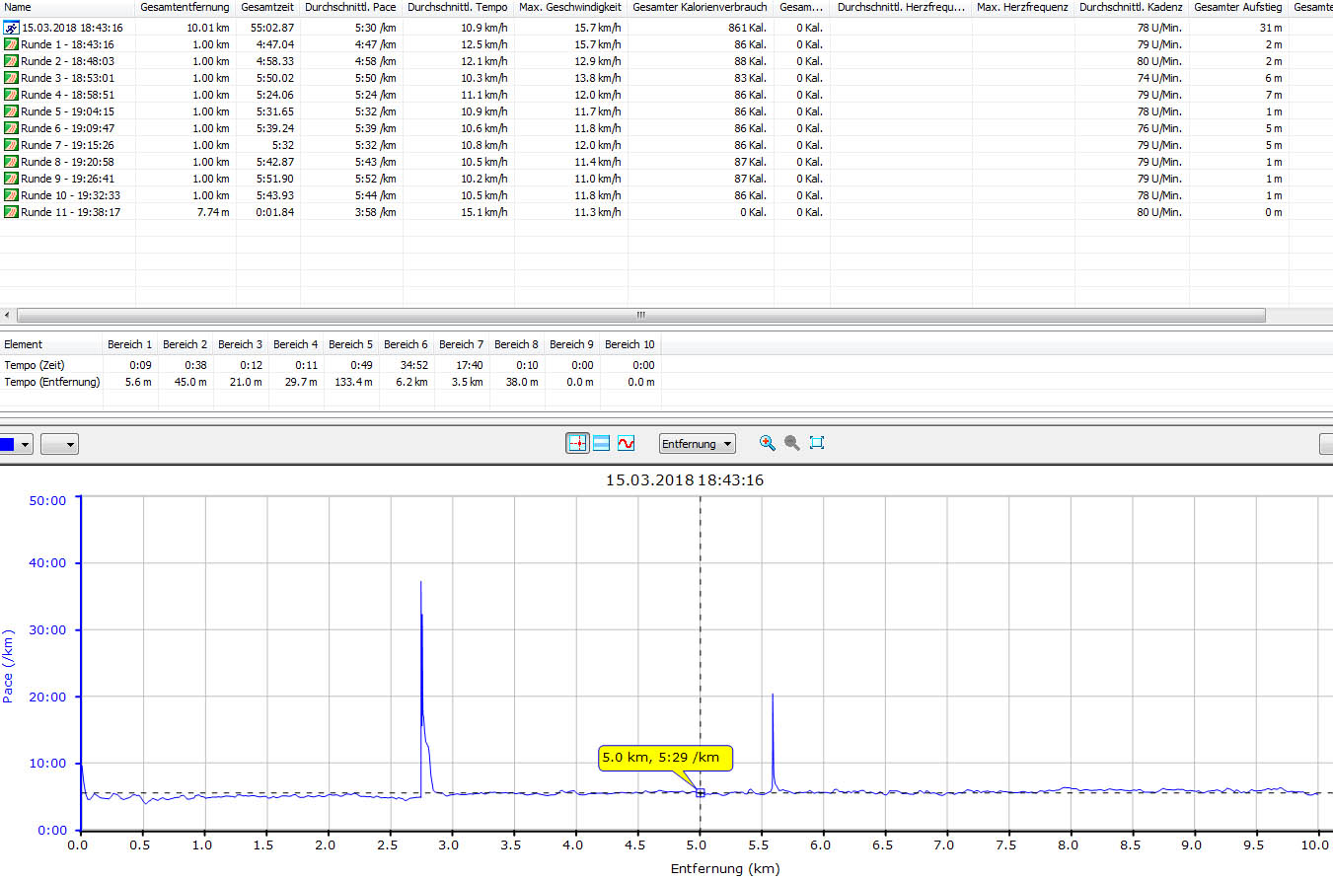Click the yellow 5.0 km pace tooltip marker
The width and height of the screenshot is (1333, 881).
[x=665, y=758]
